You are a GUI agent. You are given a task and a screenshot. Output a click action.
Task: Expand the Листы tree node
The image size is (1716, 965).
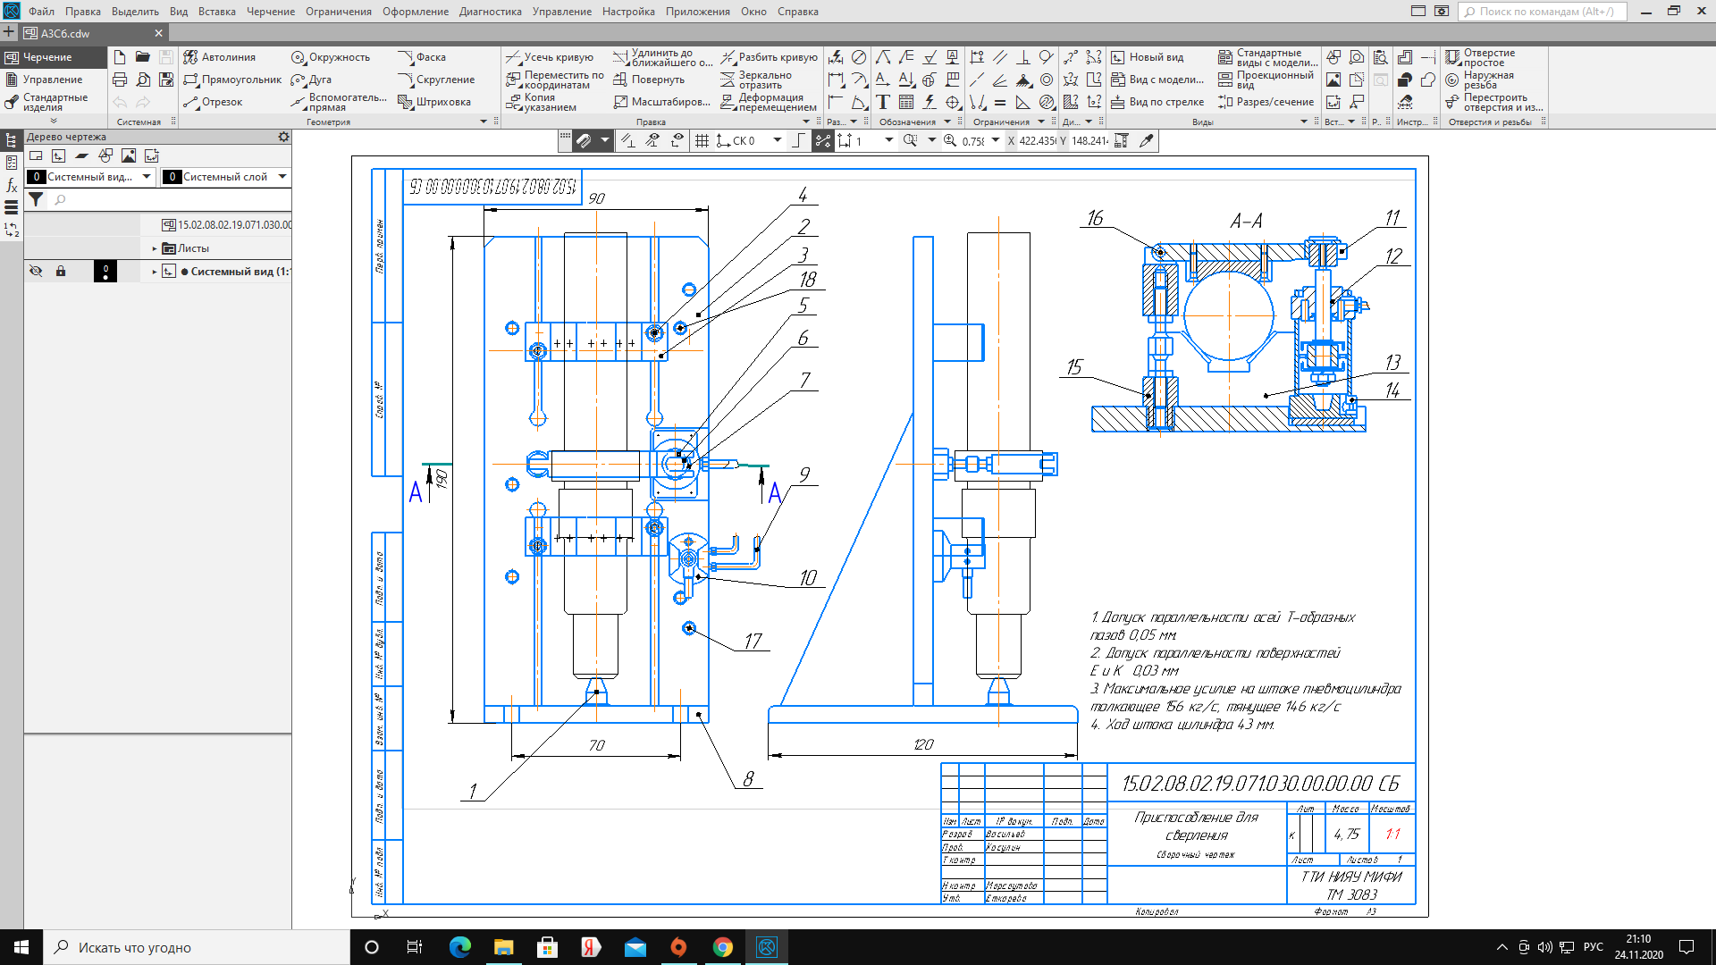(x=154, y=248)
